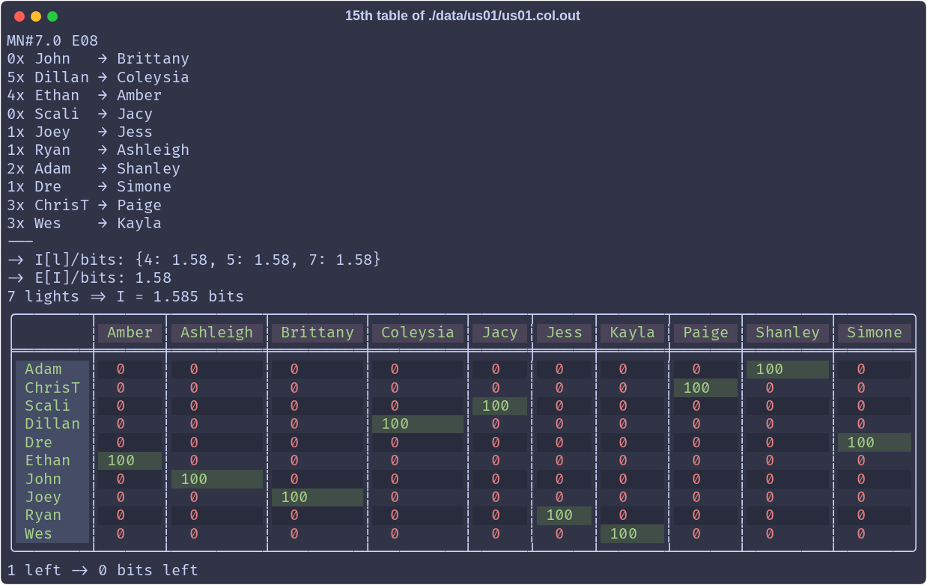Click the Coleysia column header
The image size is (927, 585).
click(418, 333)
